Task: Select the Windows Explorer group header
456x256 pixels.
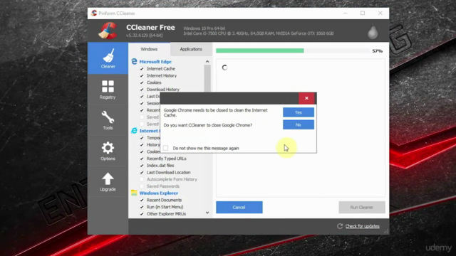Action: coord(158,193)
